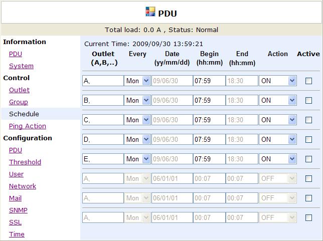Open the System information link
This screenshot has height=241, width=323.
pos(21,66)
